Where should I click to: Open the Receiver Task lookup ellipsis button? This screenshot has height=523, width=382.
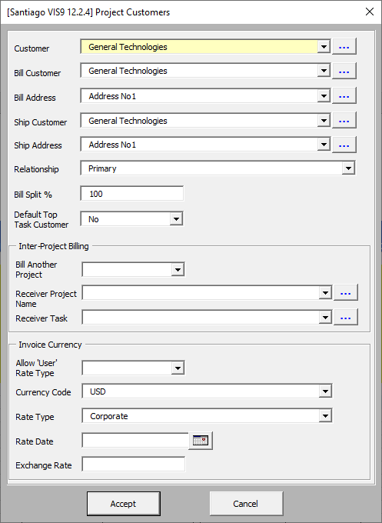(346, 317)
